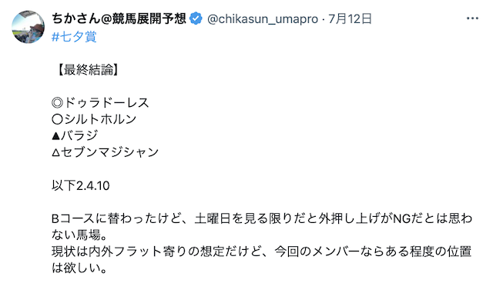Open the tweet via 7月12日 timestamp
This screenshot has height=283, width=493.
(350, 18)
